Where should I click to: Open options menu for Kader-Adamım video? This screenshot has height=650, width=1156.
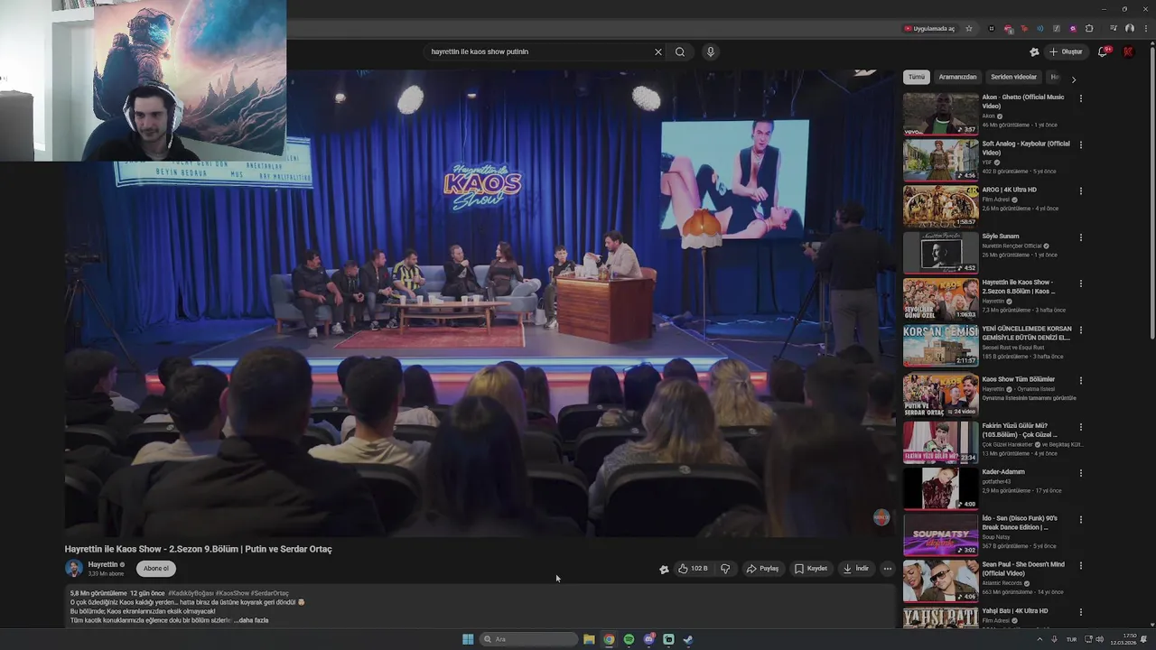(x=1081, y=473)
